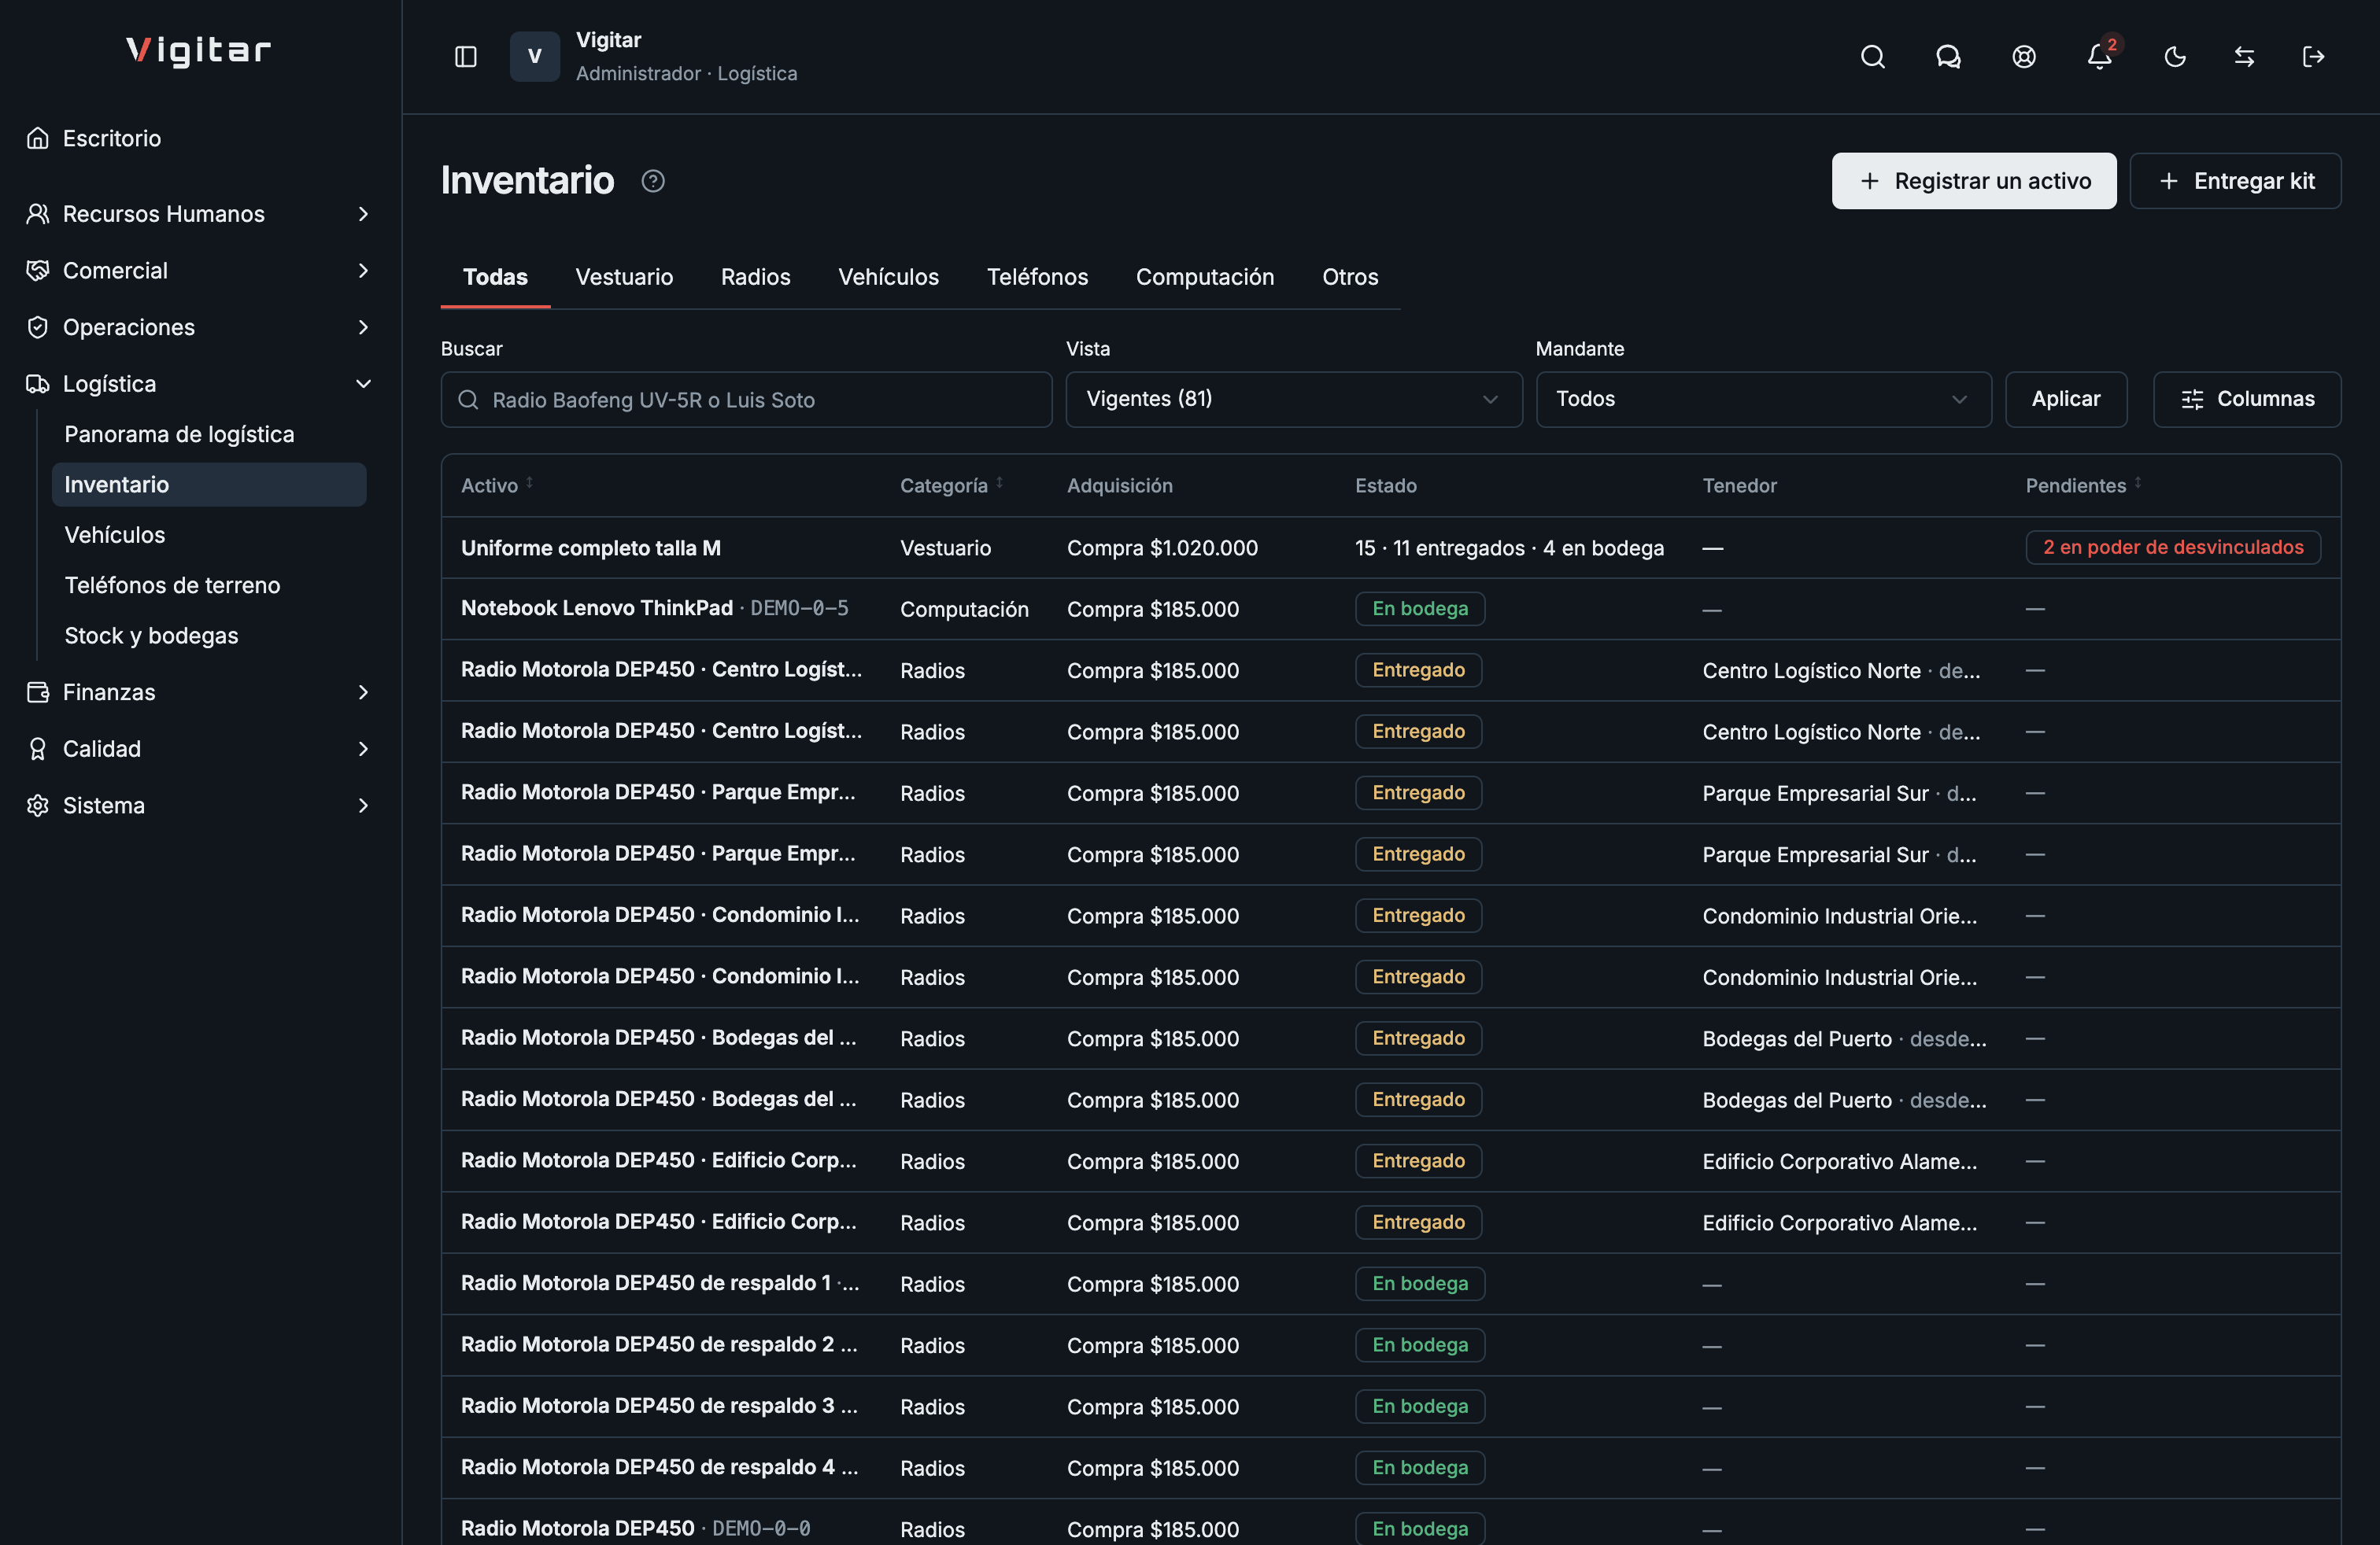This screenshot has height=1545, width=2380.
Task: Switch to Radios tab
Action: point(755,278)
